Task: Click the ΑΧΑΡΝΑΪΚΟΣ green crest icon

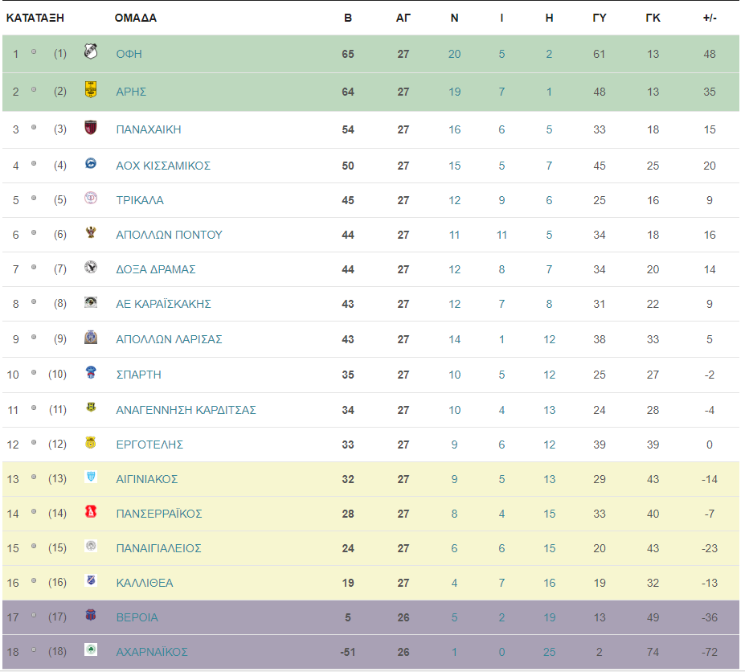Action: pos(91,649)
